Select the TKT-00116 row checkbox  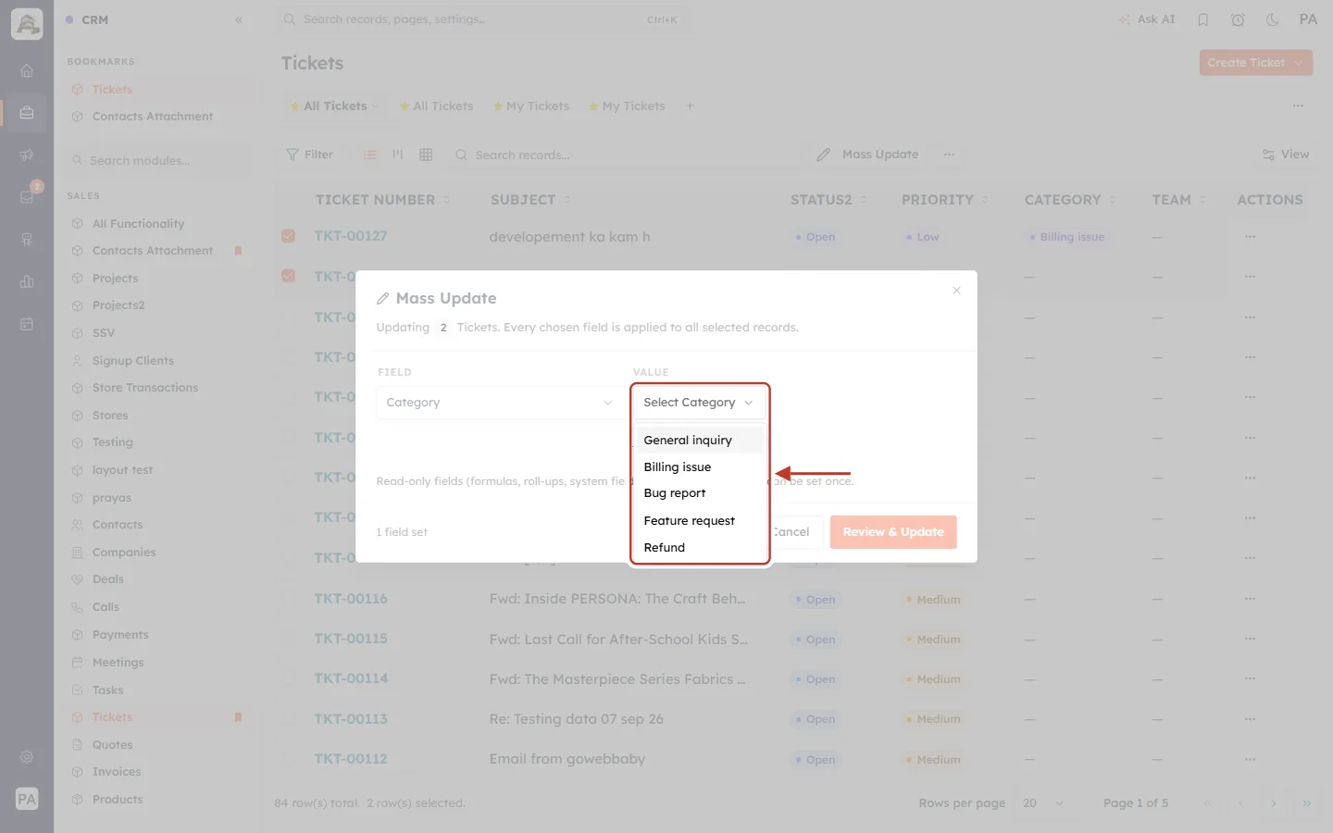click(289, 599)
